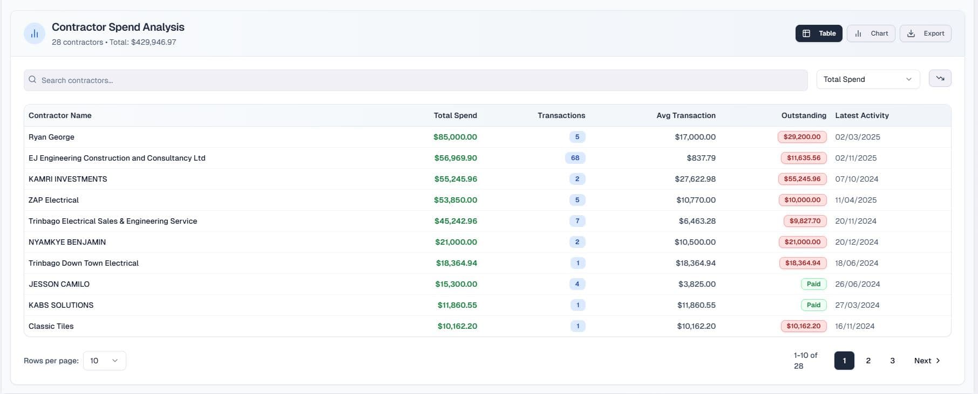This screenshot has width=978, height=394.
Task: Open the Rows per page dropdown
Action: [104, 361]
